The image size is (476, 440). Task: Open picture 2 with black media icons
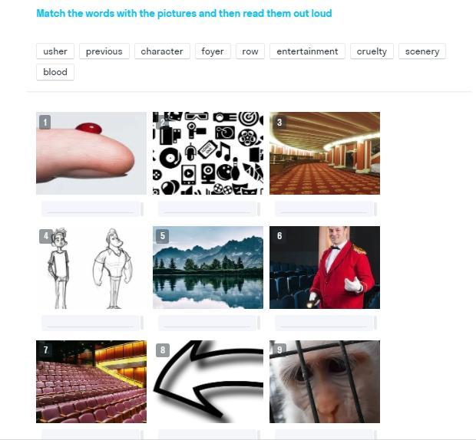coord(208,153)
